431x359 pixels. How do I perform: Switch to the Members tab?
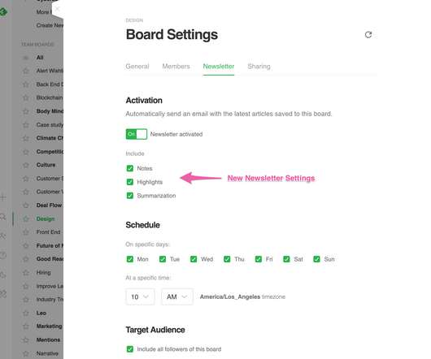click(176, 67)
